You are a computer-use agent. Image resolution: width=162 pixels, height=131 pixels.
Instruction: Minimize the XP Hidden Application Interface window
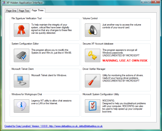[x=143, y=2]
